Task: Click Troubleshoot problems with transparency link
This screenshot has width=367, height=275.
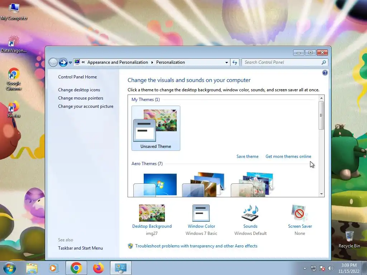Action: click(196, 246)
